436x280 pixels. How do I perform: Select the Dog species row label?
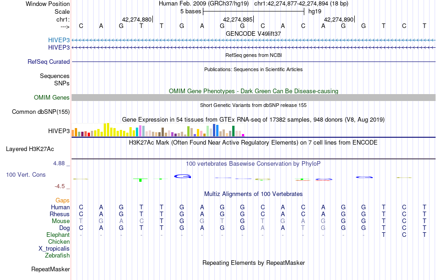click(x=65, y=228)
